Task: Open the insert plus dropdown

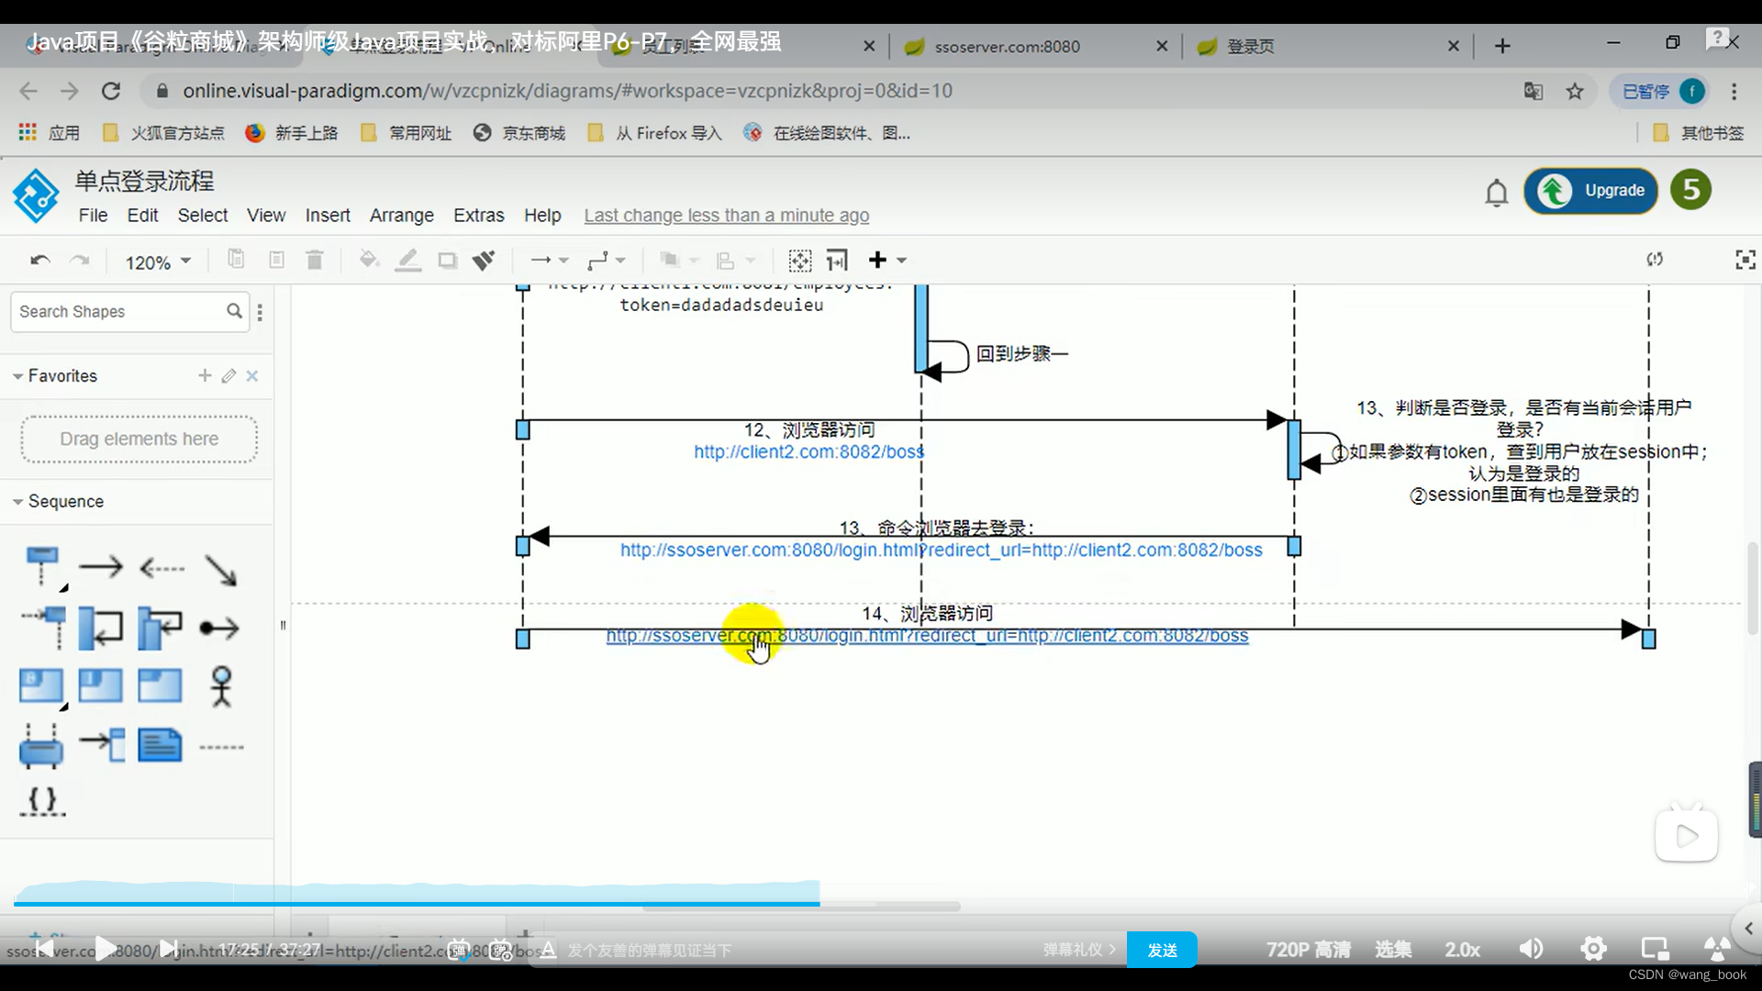Action: (x=887, y=261)
